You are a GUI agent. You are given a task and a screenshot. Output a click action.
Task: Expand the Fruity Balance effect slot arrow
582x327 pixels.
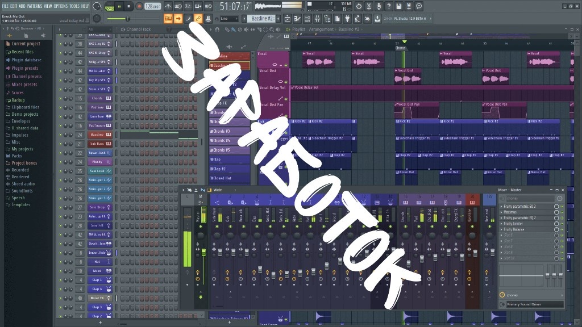pos(501,229)
